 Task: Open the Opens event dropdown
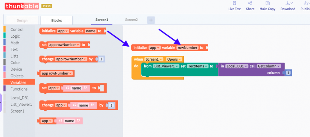(x=174, y=59)
